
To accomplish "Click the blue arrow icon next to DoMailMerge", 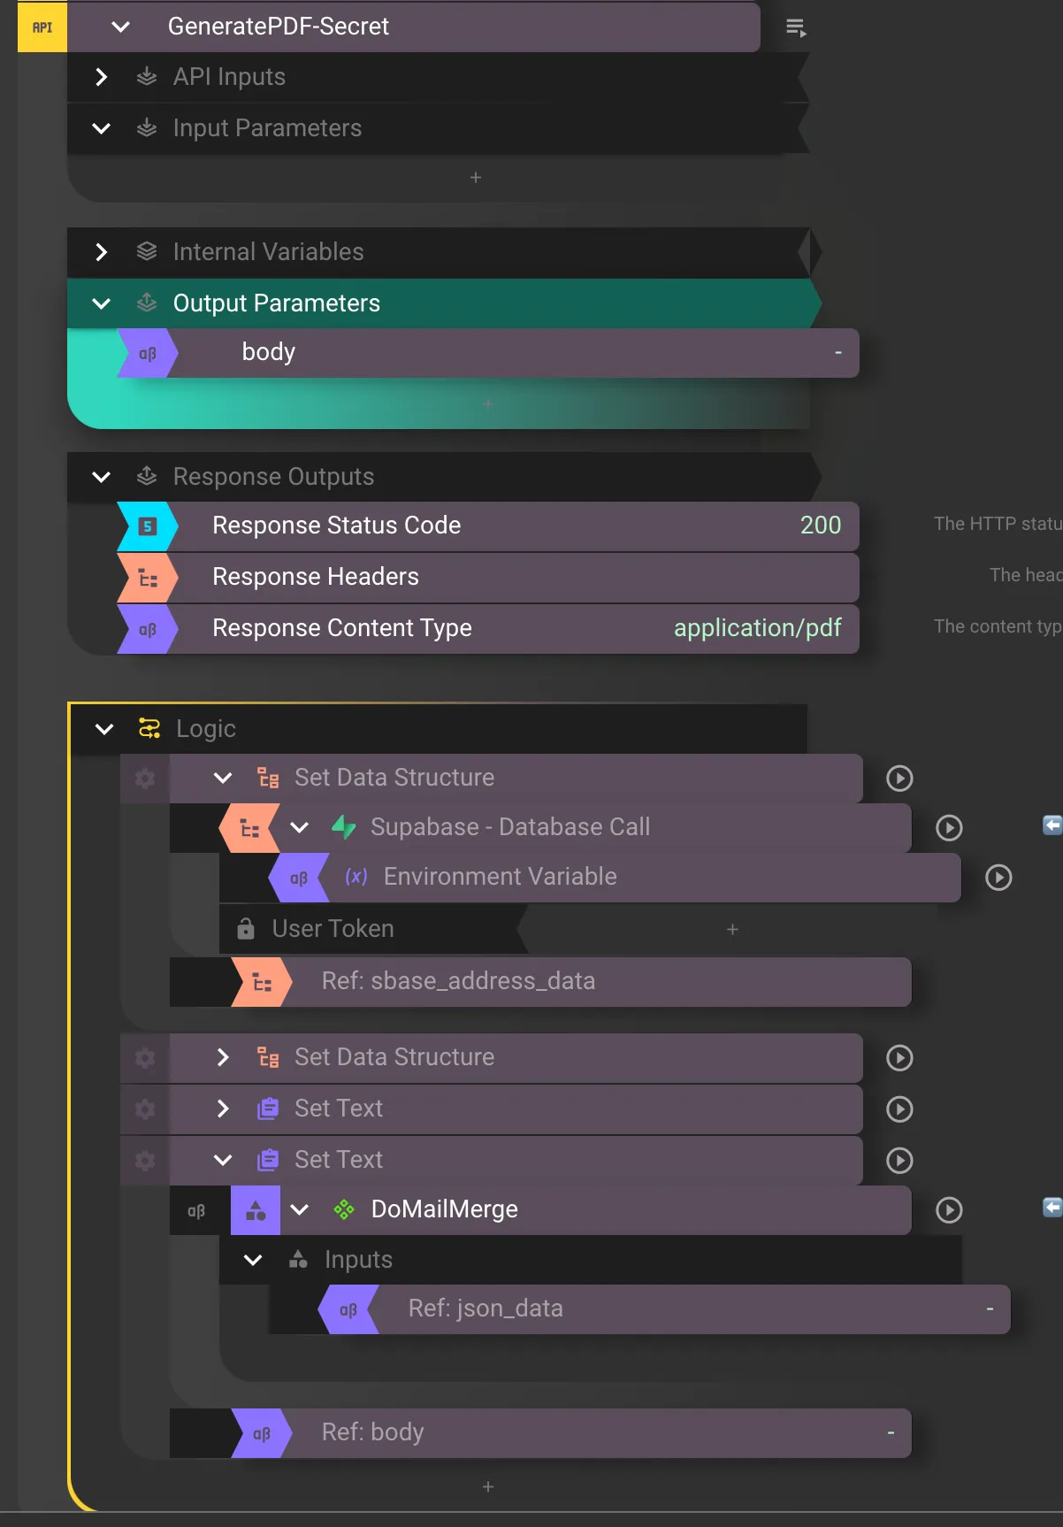I will click(1052, 1208).
